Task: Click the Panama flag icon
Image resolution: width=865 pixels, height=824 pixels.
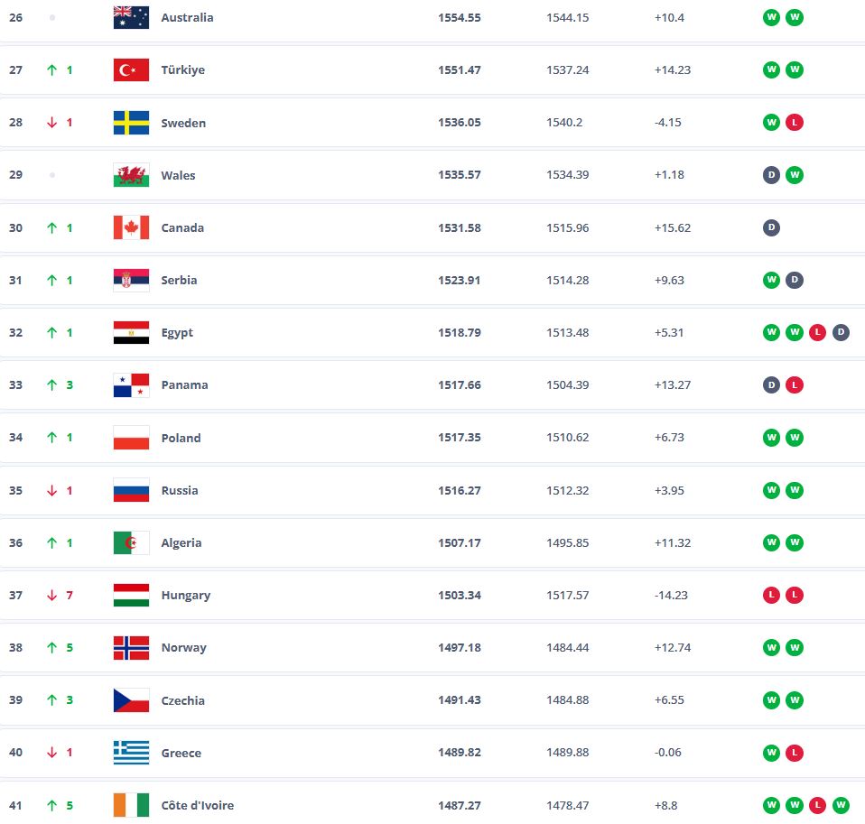Action: [131, 385]
